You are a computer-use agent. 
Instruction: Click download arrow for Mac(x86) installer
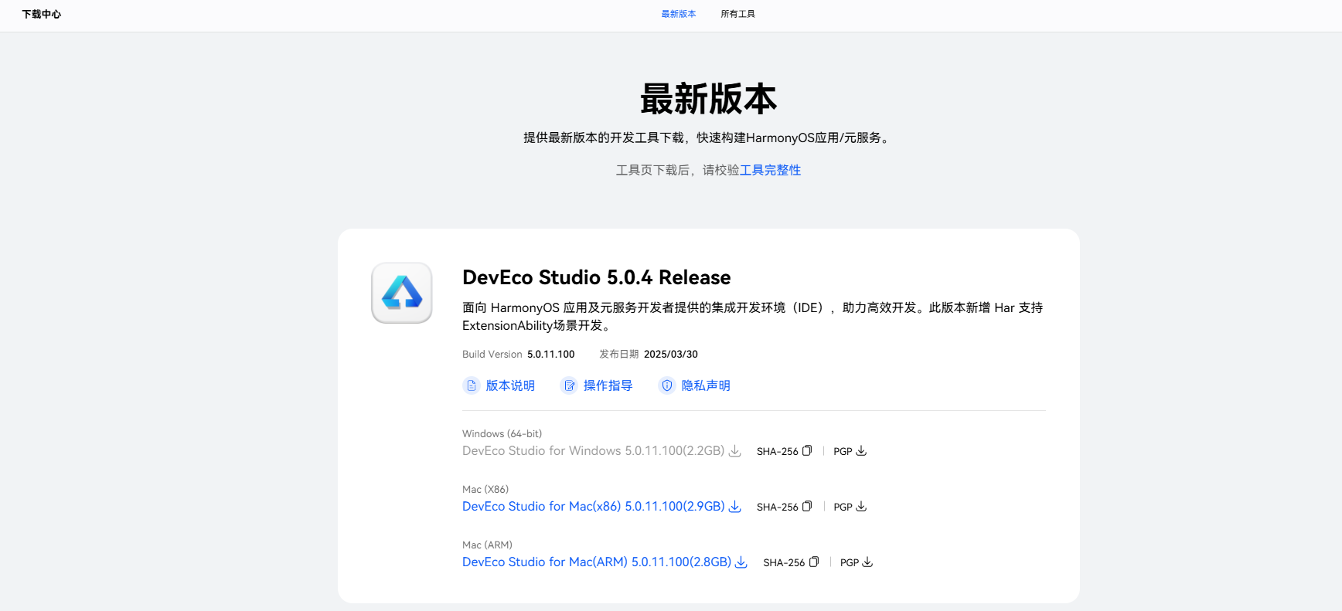pos(735,507)
